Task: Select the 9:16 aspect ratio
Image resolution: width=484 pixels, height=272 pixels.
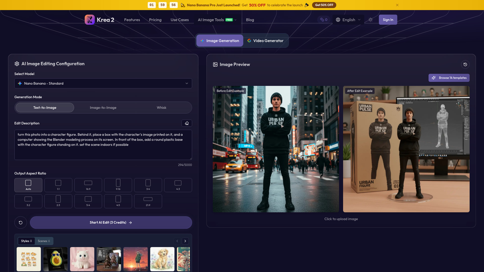Action: click(x=118, y=185)
